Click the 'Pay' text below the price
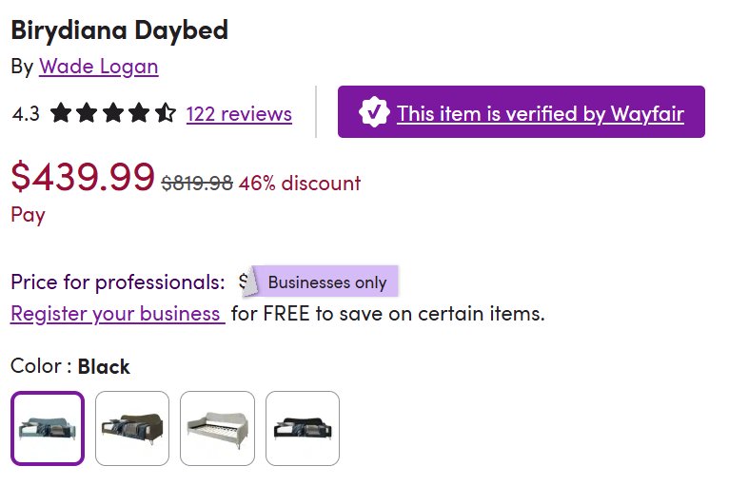The height and width of the screenshot is (486, 729). click(28, 214)
